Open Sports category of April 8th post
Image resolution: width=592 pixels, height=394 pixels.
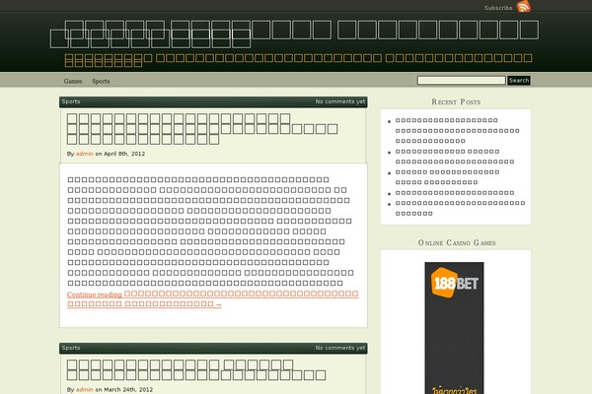point(71,101)
